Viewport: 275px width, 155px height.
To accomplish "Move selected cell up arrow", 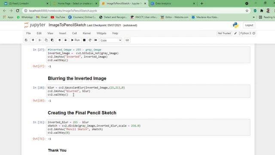I will [x=60, y=40].
